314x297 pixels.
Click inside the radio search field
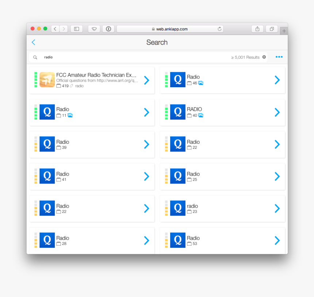coord(110,57)
